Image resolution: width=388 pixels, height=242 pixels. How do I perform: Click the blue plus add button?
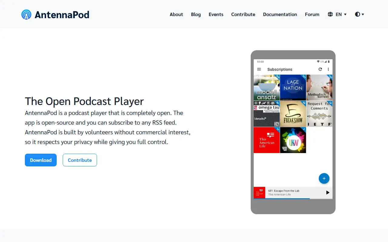click(x=324, y=178)
